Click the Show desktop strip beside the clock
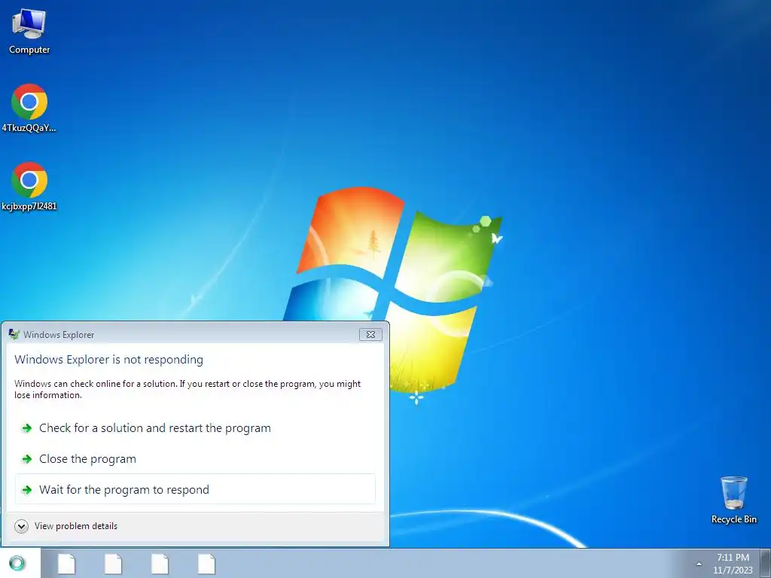This screenshot has height=578, width=771. [x=766, y=564]
